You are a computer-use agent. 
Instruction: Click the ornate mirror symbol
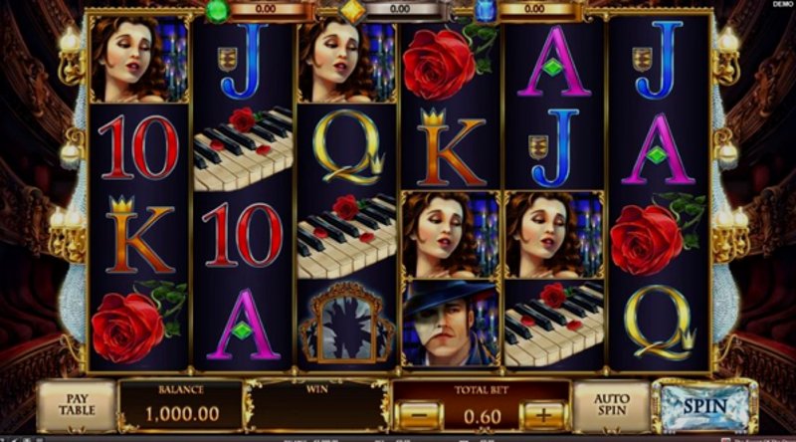tap(346, 323)
